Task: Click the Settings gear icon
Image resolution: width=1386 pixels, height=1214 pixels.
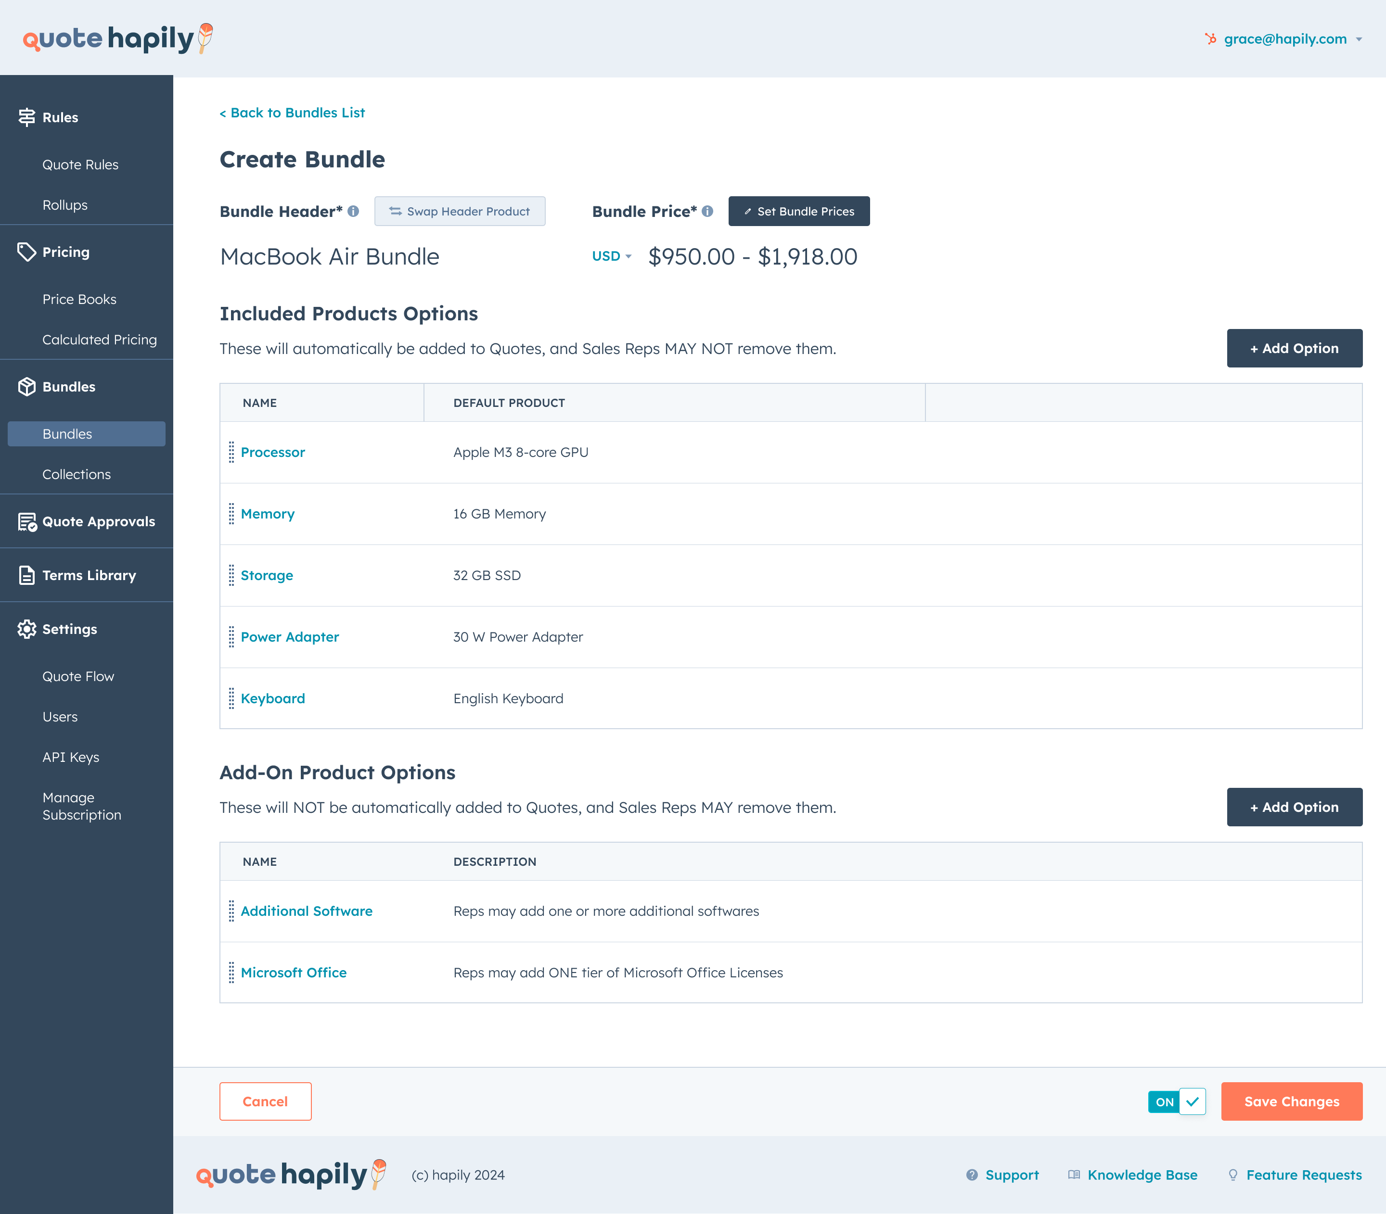Action: (26, 629)
